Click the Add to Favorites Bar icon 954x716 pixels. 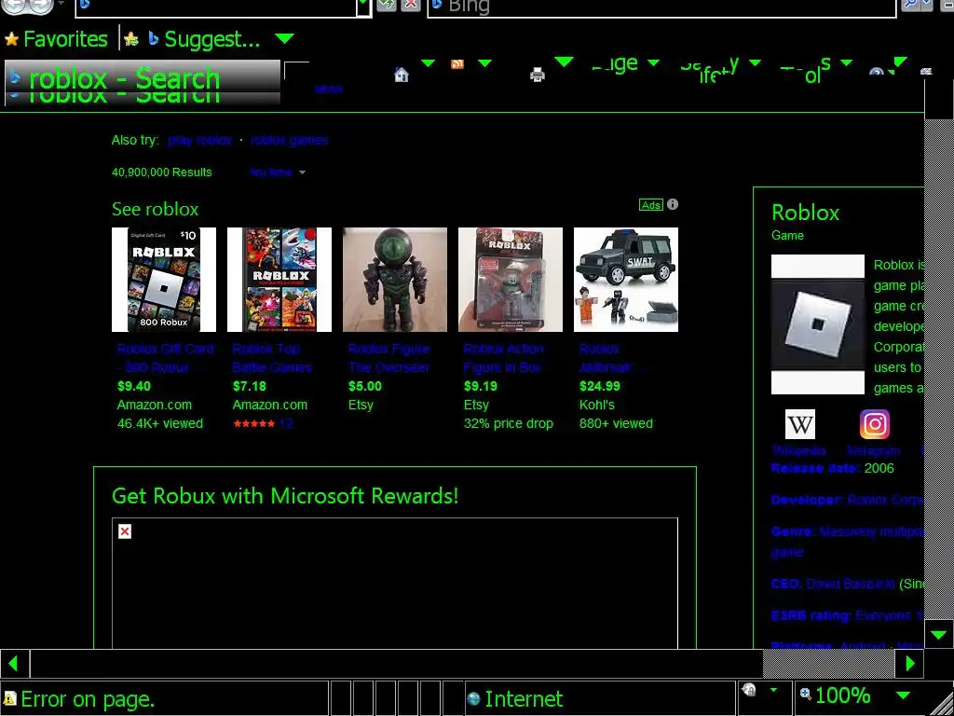click(x=130, y=39)
